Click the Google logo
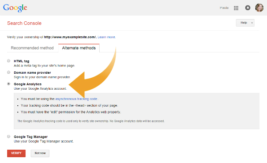The image size is (267, 163). (x=15, y=8)
